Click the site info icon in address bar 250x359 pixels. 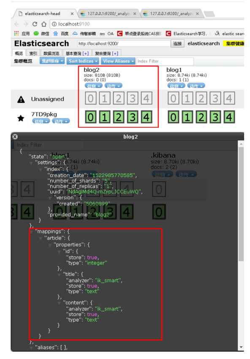click(54, 24)
